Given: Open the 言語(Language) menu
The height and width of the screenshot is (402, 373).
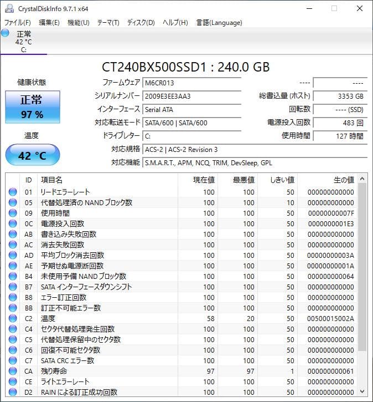Looking at the screenshot, I should coord(219,23).
